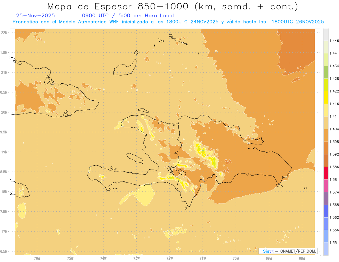Click the colorbar value '1.386'
Viewport: 339px width, 262px height.
(334, 167)
